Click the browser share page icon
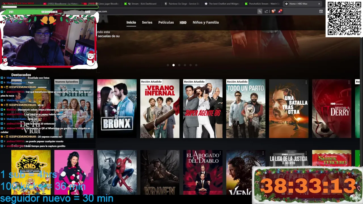The width and height of the screenshot is (363, 204). point(266,11)
